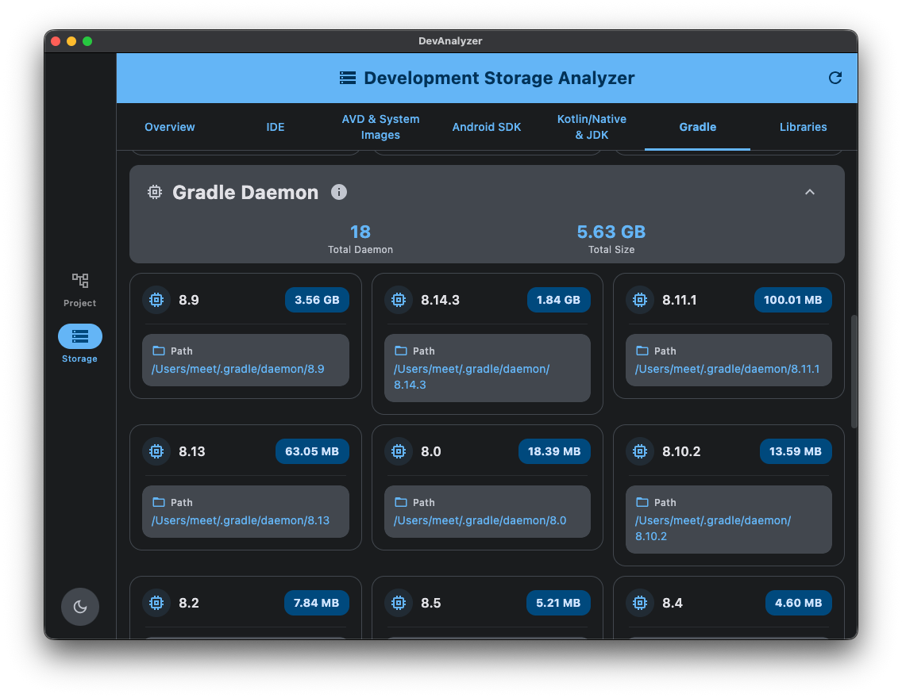Click the daemon chip icon for 8.2
Image resolution: width=902 pixels, height=698 pixels.
point(156,603)
